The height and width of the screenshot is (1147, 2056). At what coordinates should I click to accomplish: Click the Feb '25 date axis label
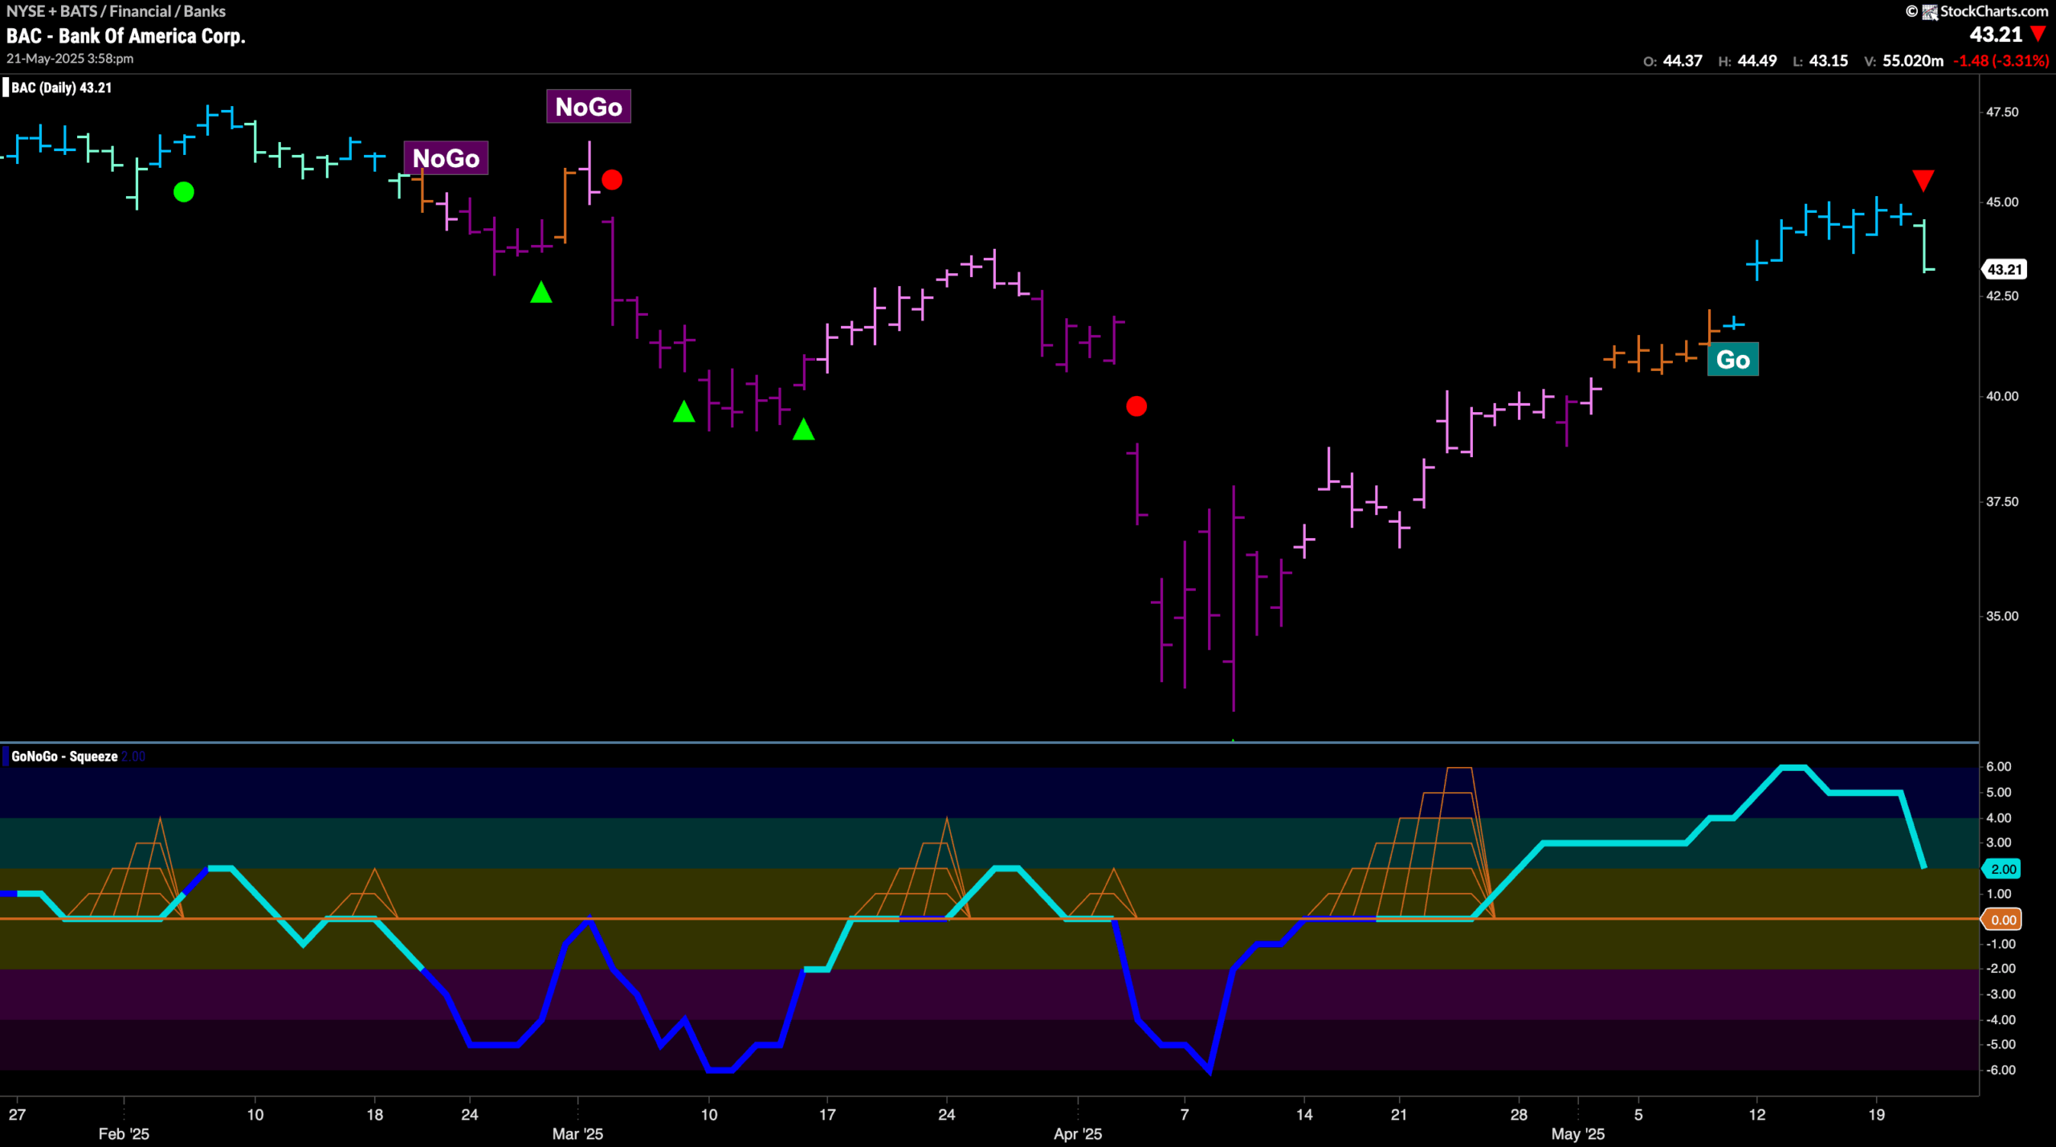(x=124, y=1134)
